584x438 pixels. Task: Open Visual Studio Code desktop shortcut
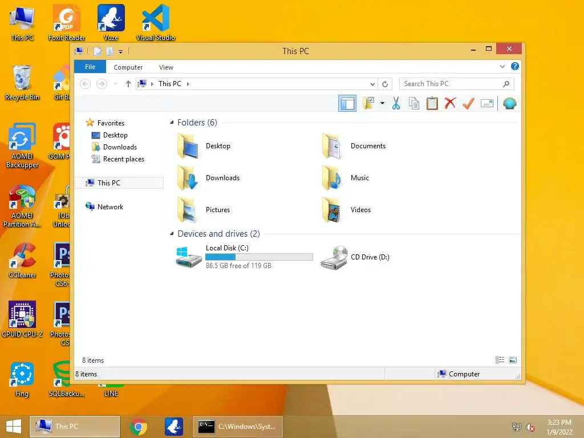tap(155, 23)
